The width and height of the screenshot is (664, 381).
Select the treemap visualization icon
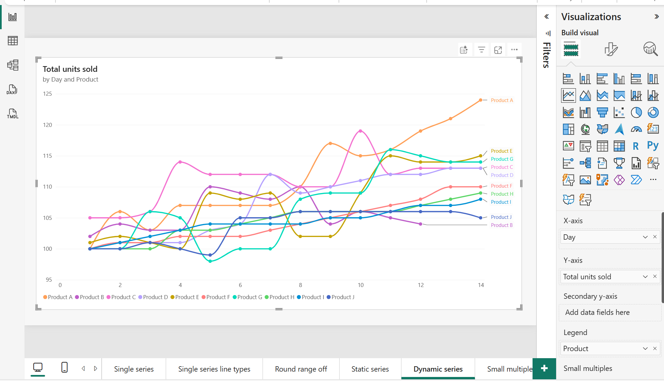click(x=569, y=129)
